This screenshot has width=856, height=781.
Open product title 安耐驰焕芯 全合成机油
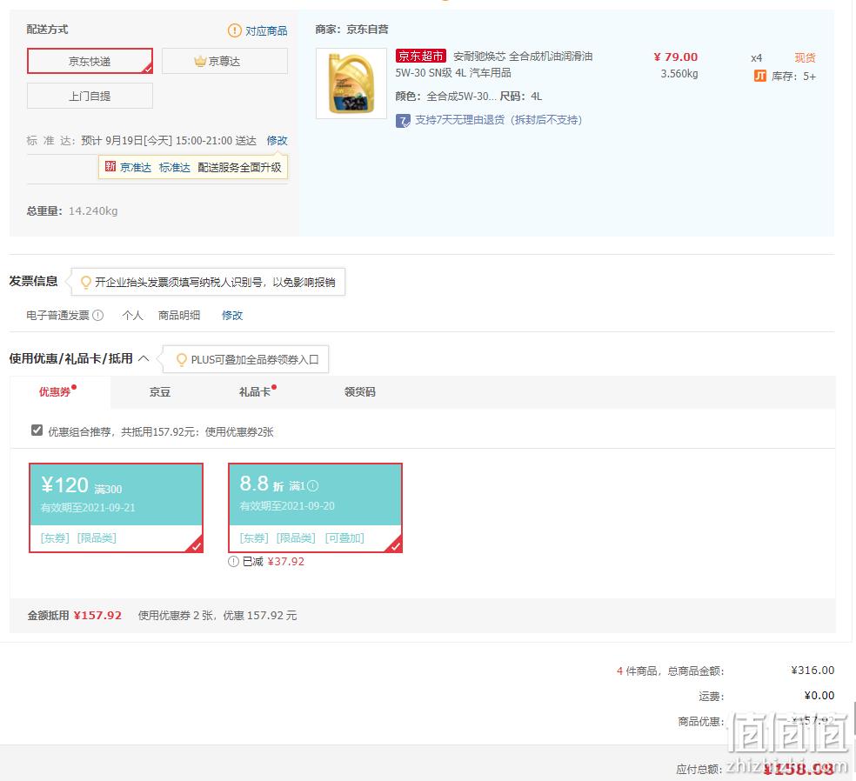[x=494, y=63]
